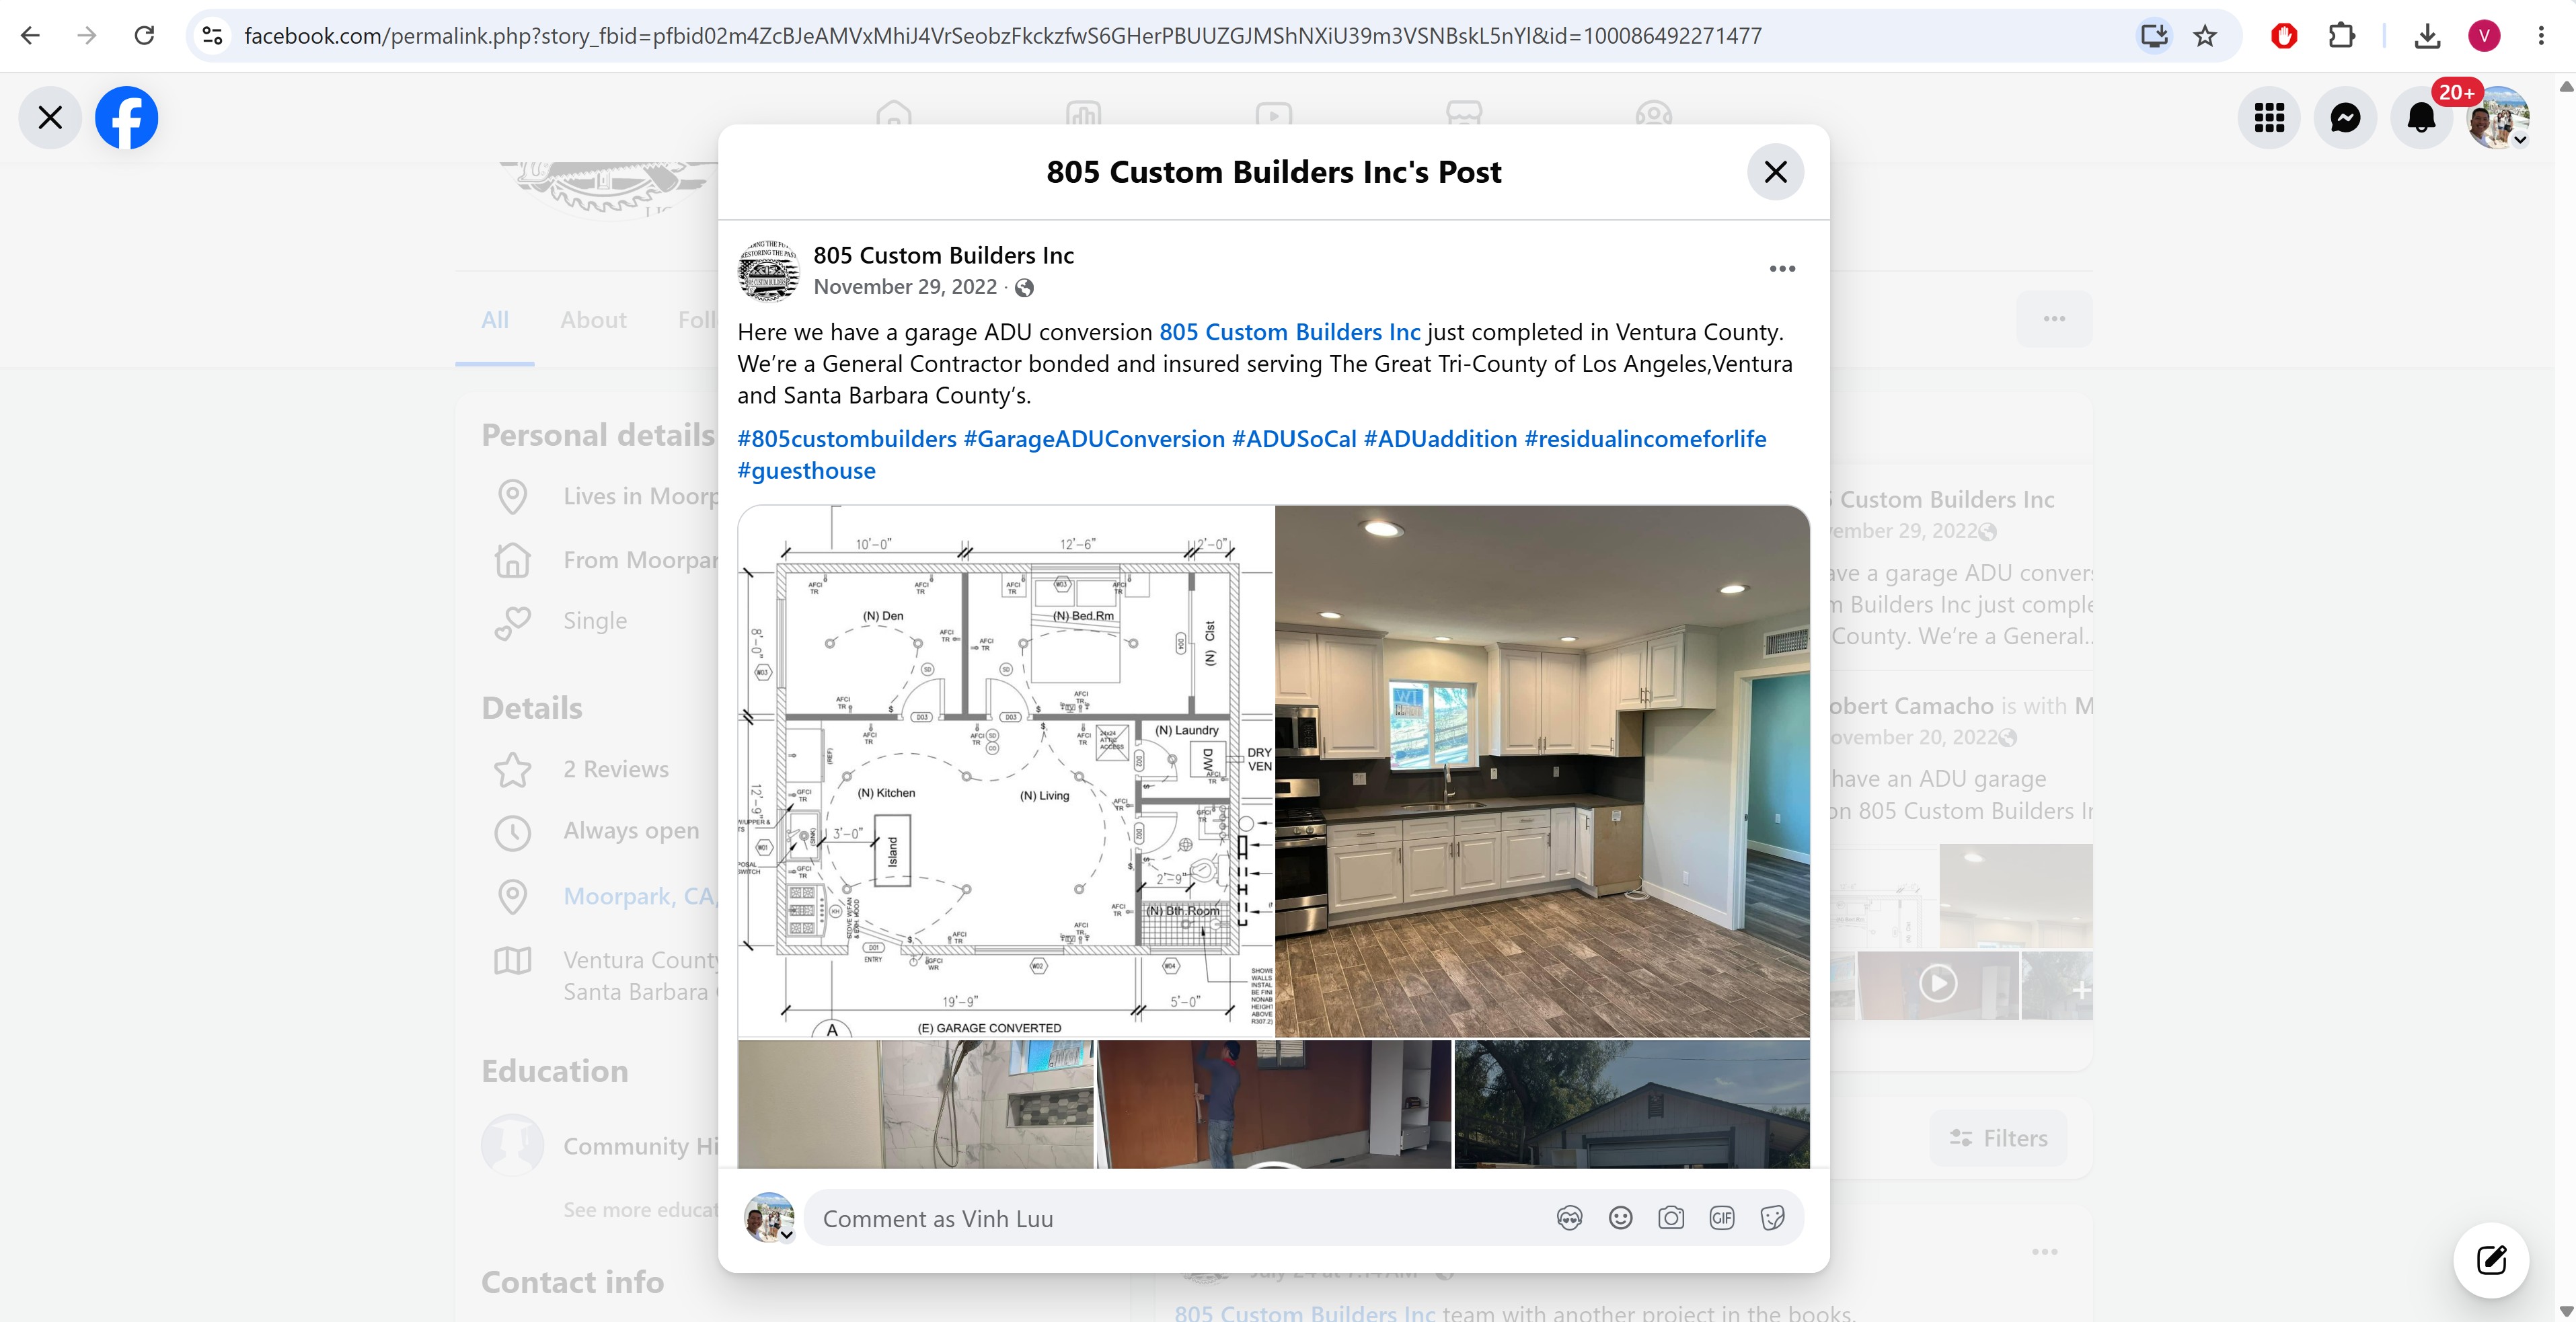Follow the 805 Custom Builders Inc mention link
2576x1322 pixels.
pos(1289,332)
